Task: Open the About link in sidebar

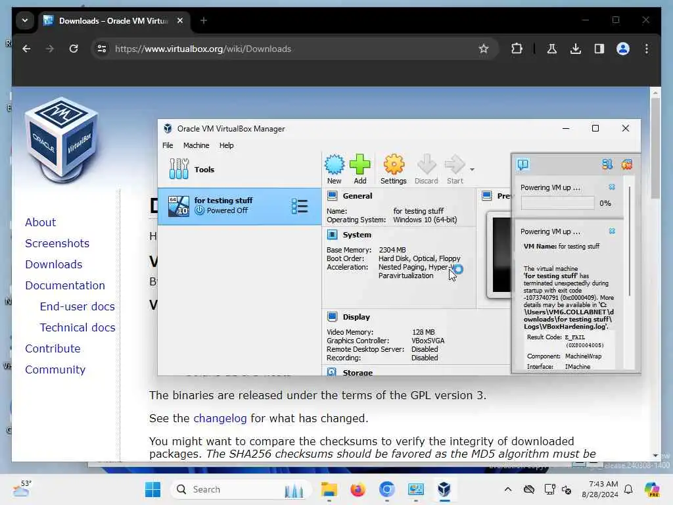Action: coord(40,222)
